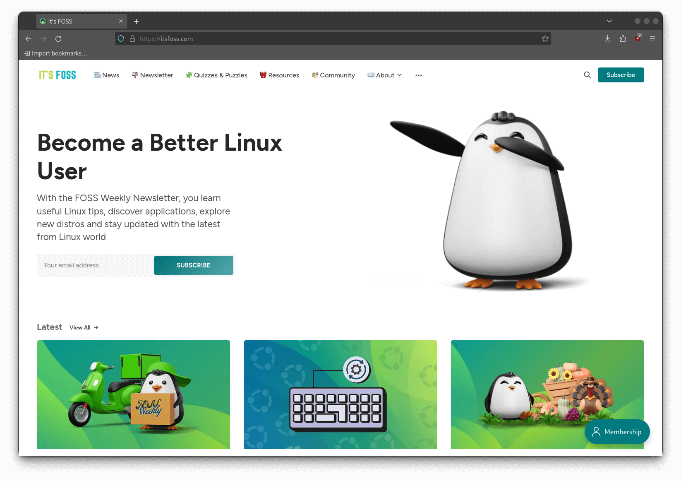Open the ellipsis overflow menu in navigation
Viewport: 681px width, 481px height.
(x=418, y=75)
